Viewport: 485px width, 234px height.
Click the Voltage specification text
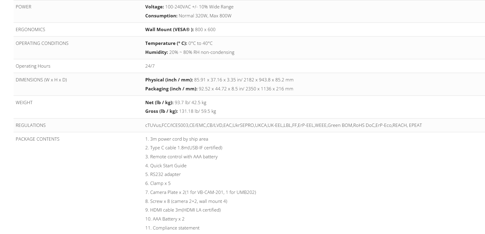click(x=189, y=7)
